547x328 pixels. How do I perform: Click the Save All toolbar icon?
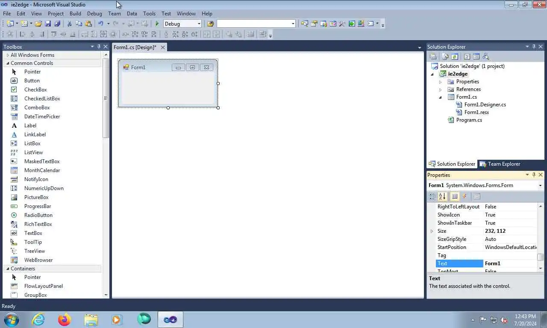57,23
